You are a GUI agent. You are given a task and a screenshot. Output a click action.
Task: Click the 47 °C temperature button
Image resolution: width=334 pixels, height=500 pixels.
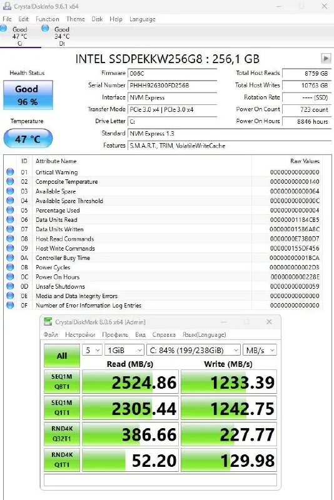[x=28, y=139]
